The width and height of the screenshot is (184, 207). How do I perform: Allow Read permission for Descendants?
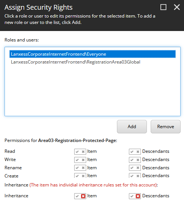[x=132, y=152]
